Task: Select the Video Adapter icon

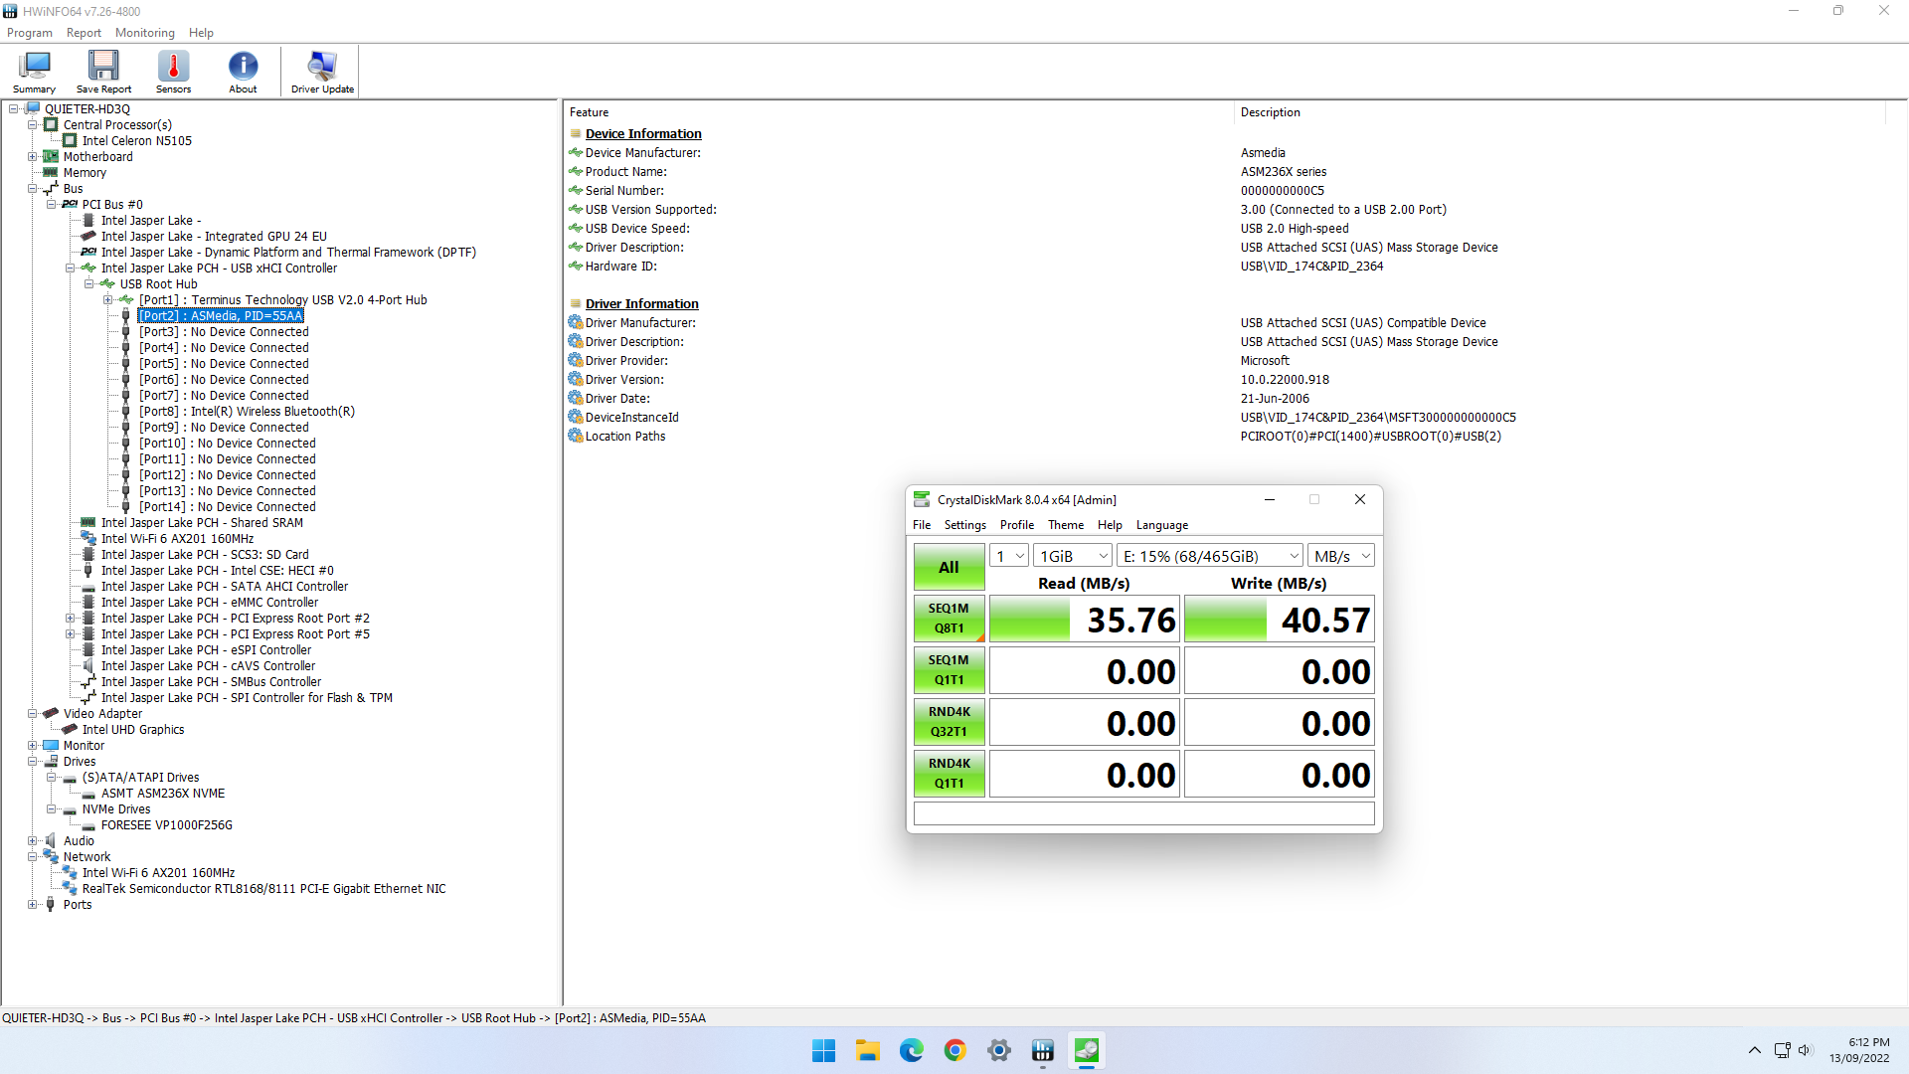Action: (51, 714)
